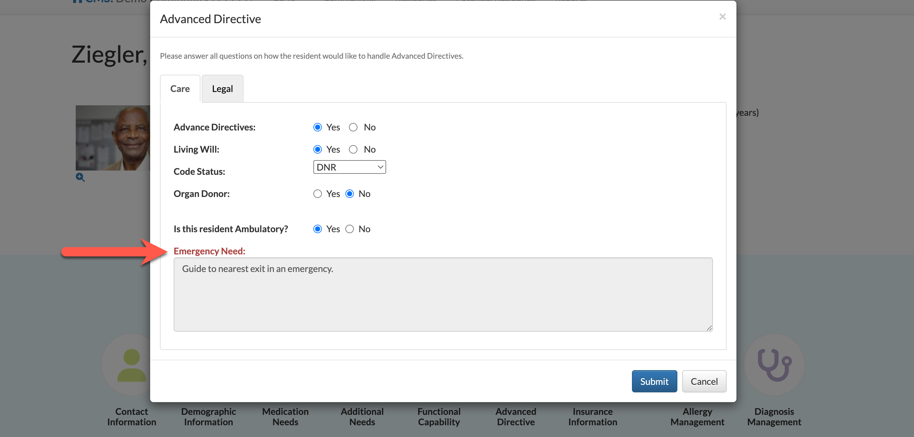Select Yes for Living Will
914x437 pixels.
click(318, 150)
